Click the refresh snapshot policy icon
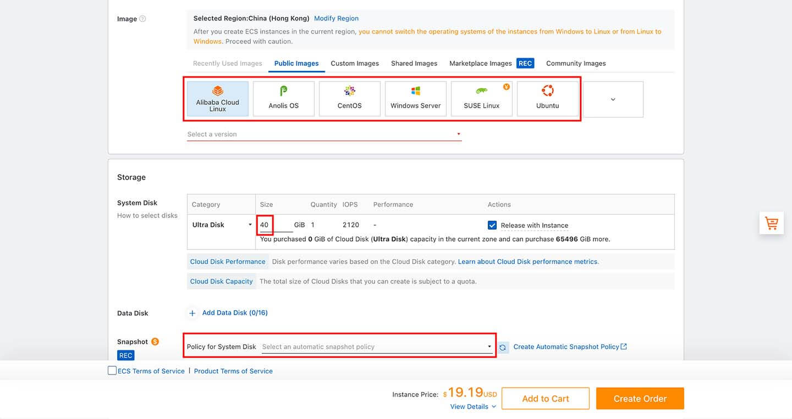The width and height of the screenshot is (792, 419). tap(503, 347)
